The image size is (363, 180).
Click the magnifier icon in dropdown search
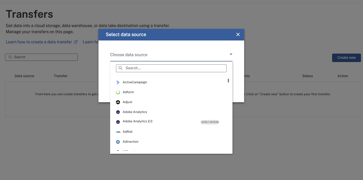click(120, 68)
